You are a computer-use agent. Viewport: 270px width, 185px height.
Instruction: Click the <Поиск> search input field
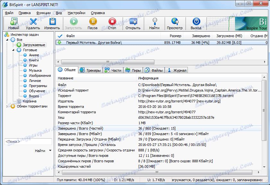click(x=28, y=141)
